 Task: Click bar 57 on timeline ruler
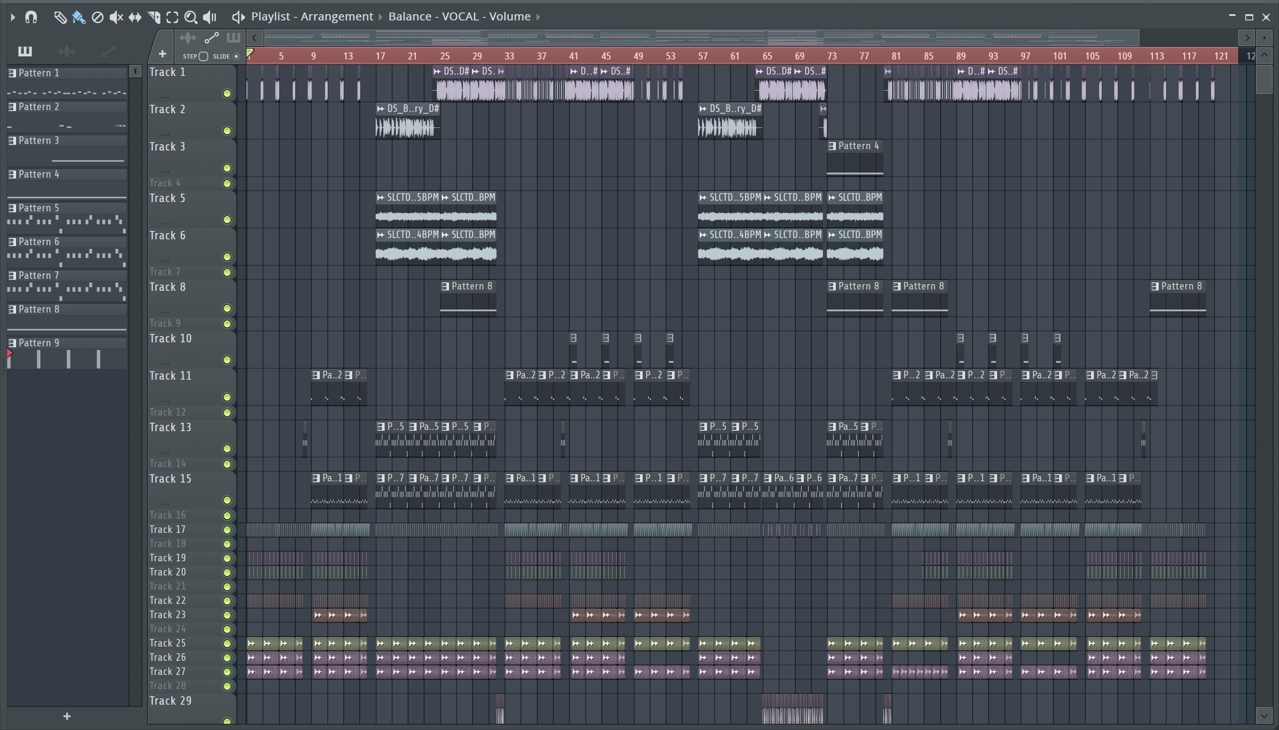pos(703,56)
